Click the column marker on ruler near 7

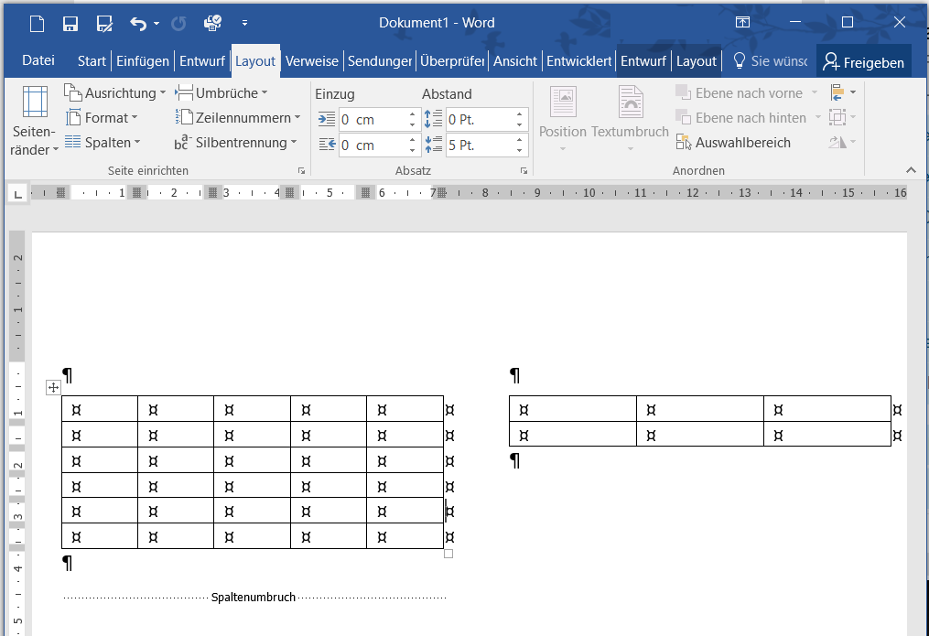[x=441, y=192]
